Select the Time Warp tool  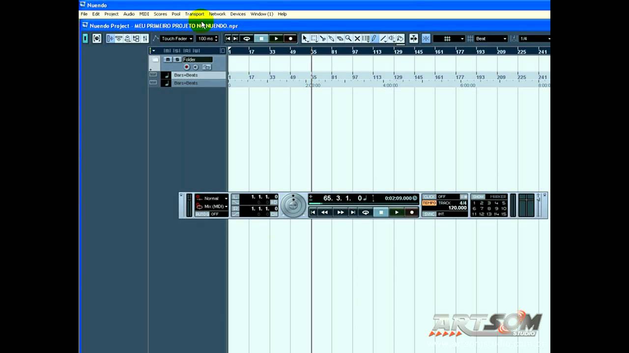click(366, 38)
